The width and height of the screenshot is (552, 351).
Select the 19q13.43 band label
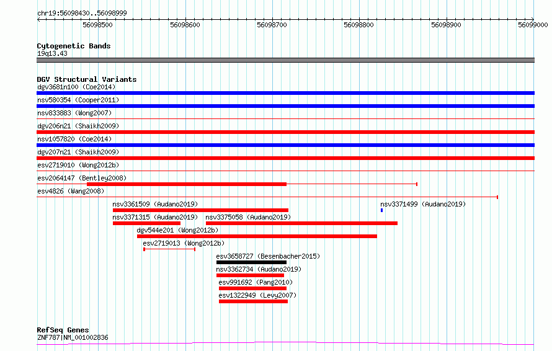[52, 53]
